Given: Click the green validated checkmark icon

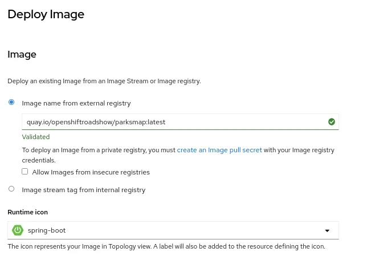Looking at the screenshot, I should pos(332,121).
